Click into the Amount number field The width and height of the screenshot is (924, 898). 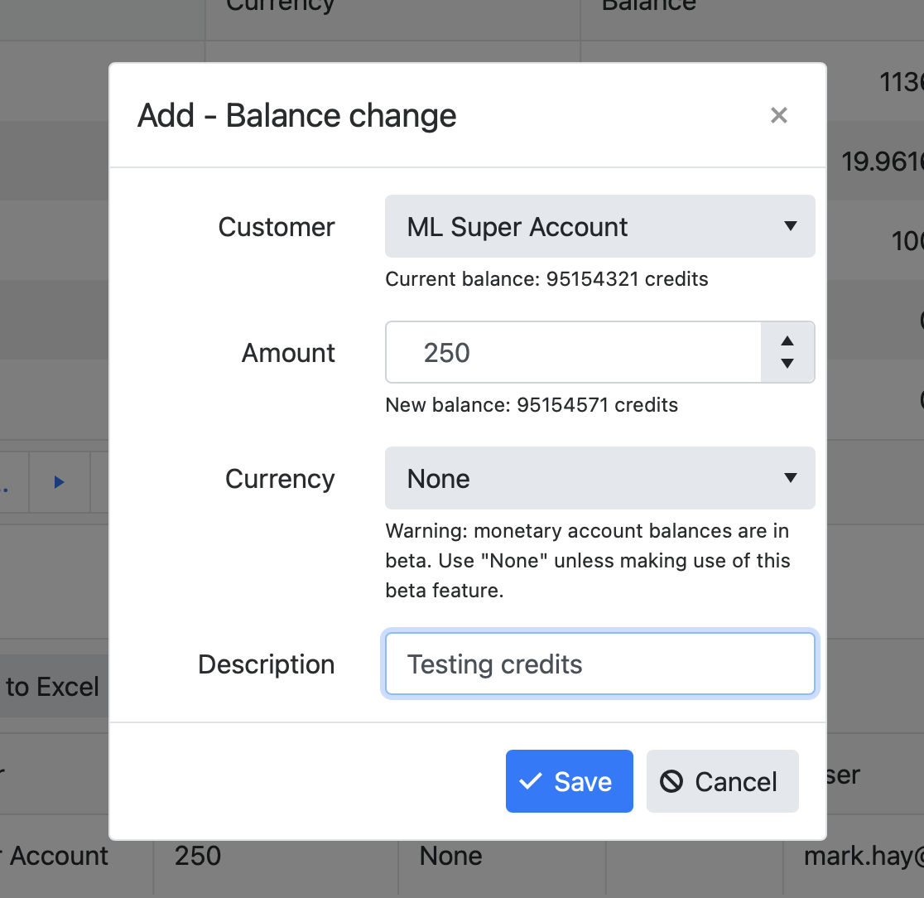(573, 353)
